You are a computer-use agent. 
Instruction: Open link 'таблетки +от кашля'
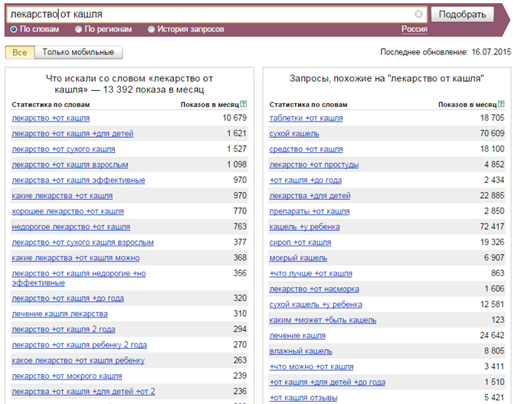pyautogui.click(x=306, y=118)
